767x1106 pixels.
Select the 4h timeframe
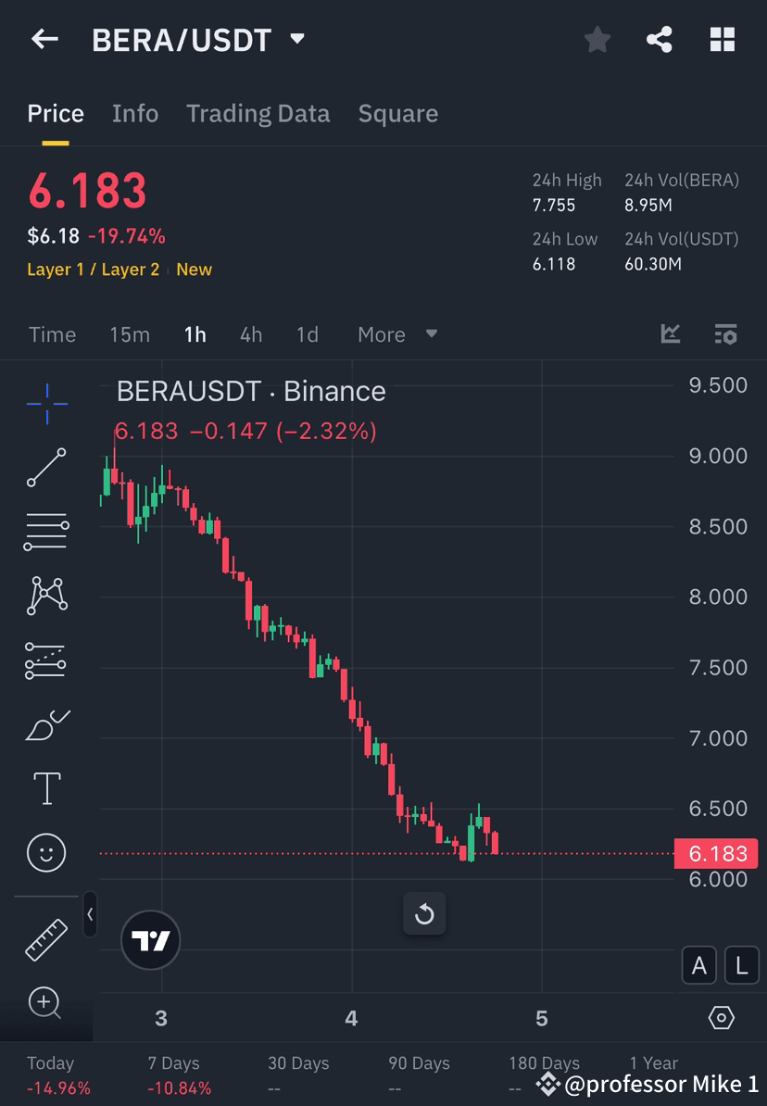[x=250, y=334]
